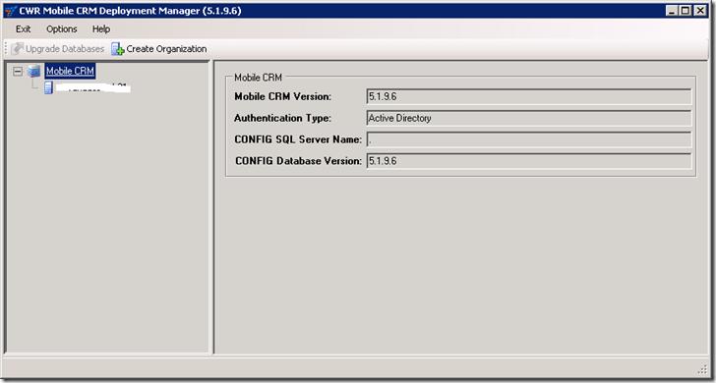Maximize the Deployment Manager window
Image resolution: width=716 pixels, height=383 pixels.
pos(685,11)
